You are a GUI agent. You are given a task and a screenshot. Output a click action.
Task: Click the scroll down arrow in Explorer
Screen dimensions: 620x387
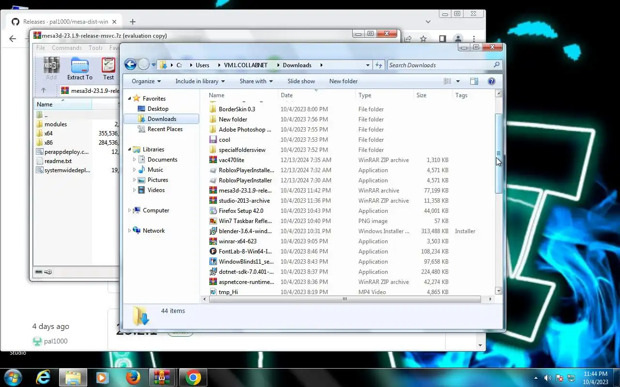tap(499, 291)
